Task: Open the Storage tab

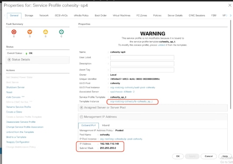Action: click(29, 15)
